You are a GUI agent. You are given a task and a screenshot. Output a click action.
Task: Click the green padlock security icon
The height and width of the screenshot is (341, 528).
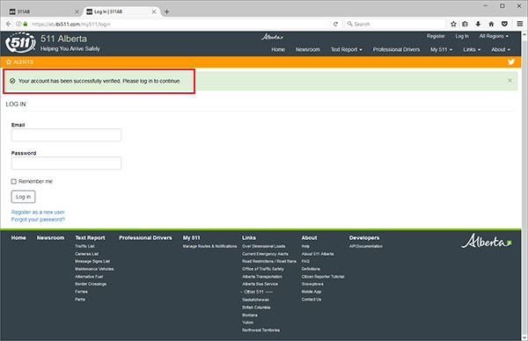26,24
